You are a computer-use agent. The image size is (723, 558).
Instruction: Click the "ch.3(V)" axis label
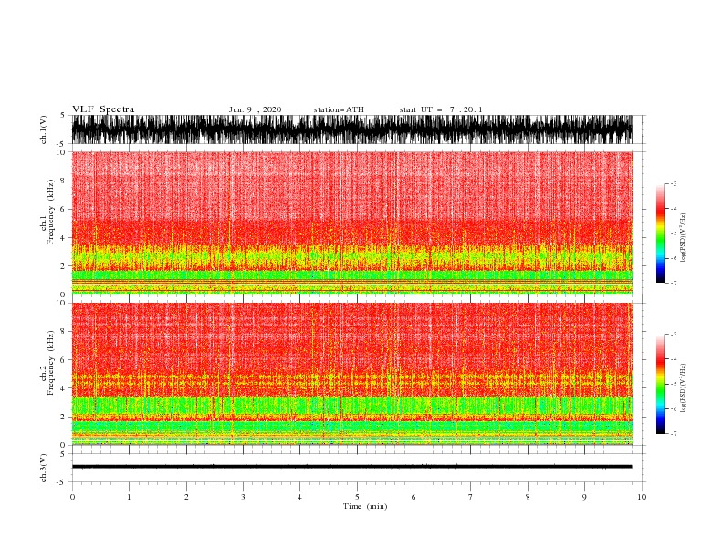[44, 468]
